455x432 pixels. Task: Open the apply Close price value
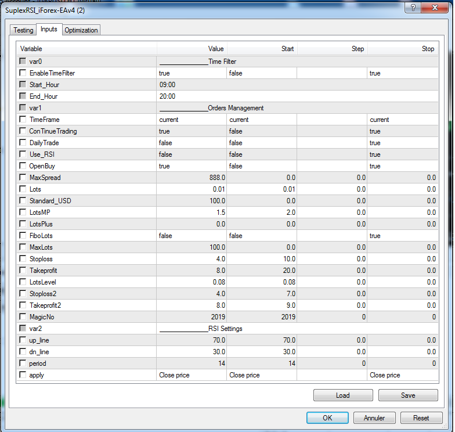pos(192,375)
